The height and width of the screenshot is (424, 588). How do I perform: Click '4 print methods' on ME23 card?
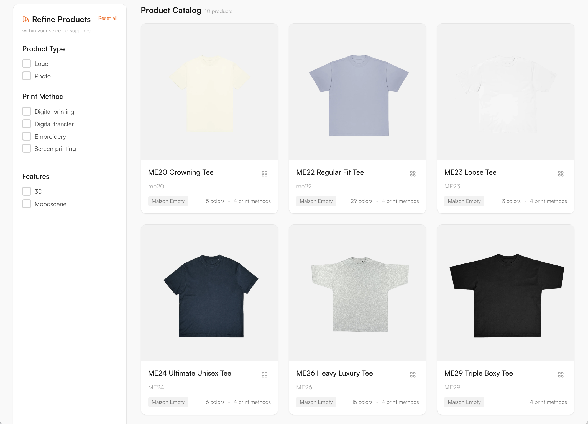[x=548, y=201]
